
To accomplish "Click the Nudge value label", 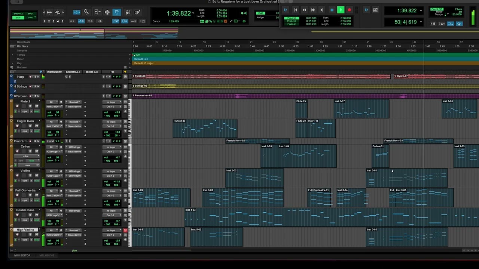I will [260, 18].
